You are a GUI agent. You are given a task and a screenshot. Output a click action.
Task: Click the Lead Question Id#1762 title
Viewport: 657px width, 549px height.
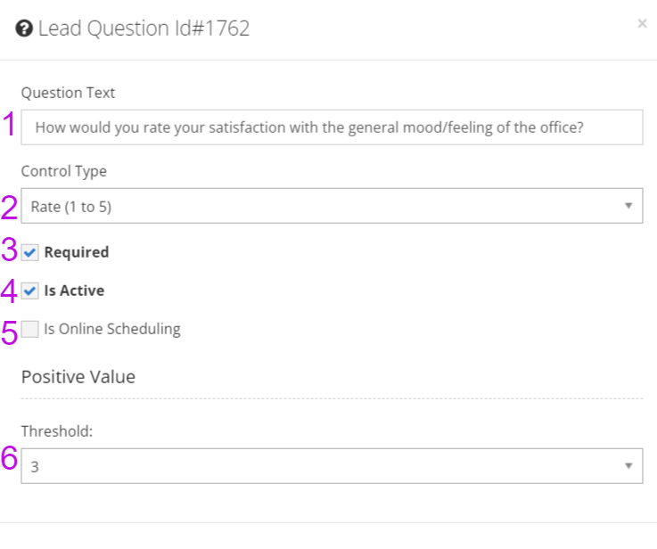[144, 29]
